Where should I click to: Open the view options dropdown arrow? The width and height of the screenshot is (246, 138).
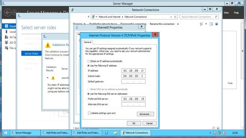click(206, 24)
